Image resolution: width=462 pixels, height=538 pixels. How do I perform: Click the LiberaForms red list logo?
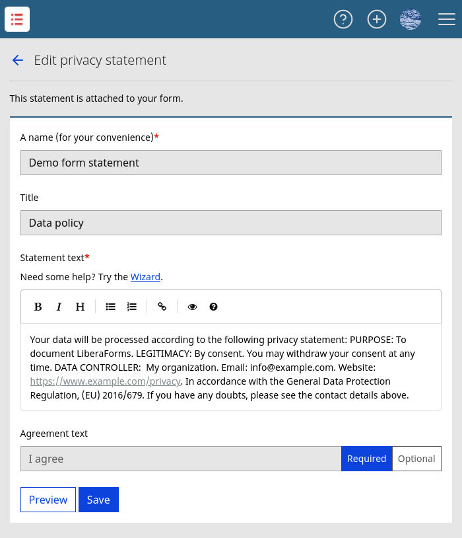(17, 19)
